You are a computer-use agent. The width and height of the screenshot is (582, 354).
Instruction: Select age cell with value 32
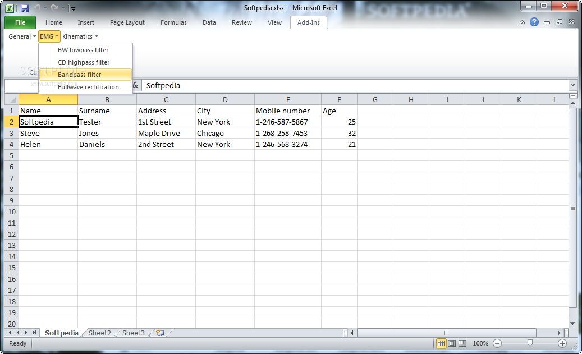pyautogui.click(x=339, y=133)
